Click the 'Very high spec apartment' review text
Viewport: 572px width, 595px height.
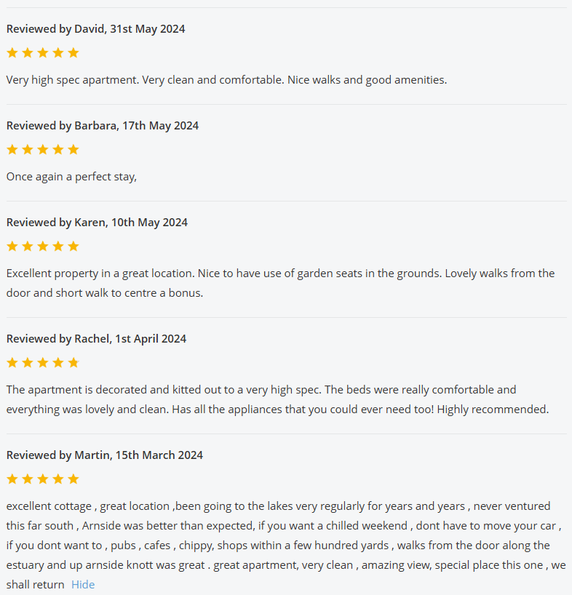coord(226,80)
